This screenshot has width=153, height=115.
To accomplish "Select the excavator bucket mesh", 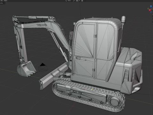I will [x=26, y=69].
